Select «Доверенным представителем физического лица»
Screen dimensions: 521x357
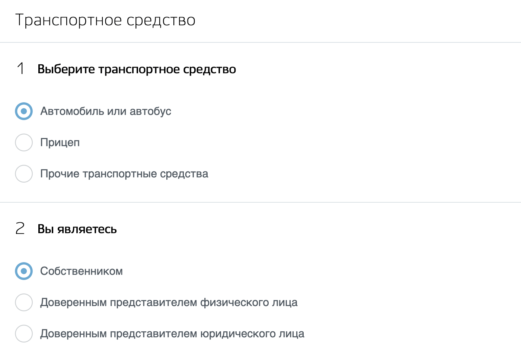click(x=23, y=302)
